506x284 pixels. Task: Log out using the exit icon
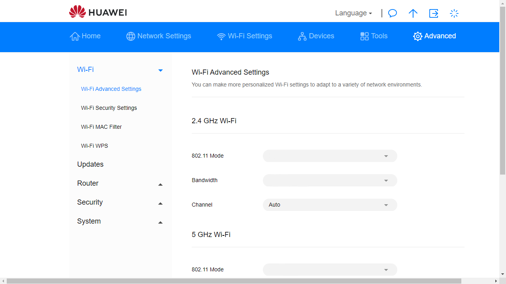(433, 13)
